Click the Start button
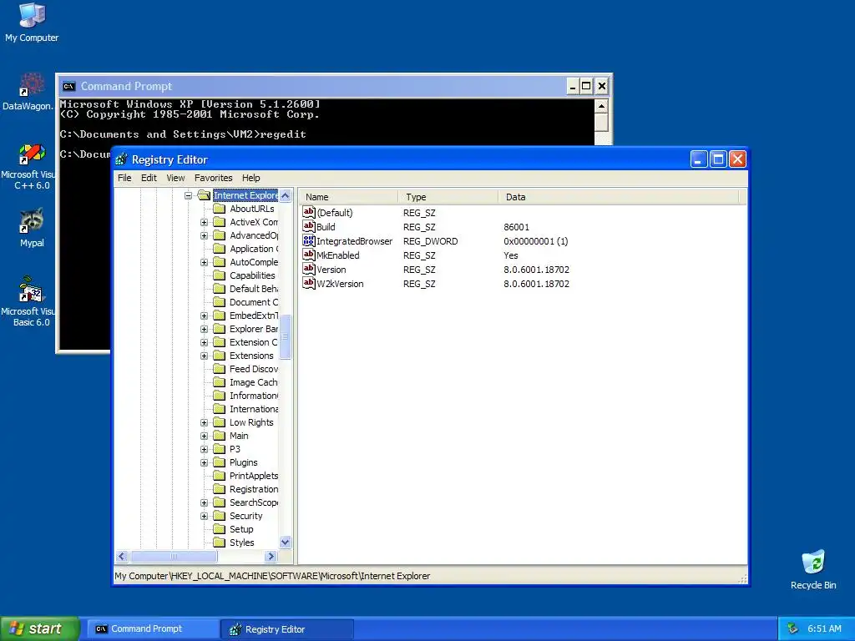The width and height of the screenshot is (855, 641). point(39,628)
